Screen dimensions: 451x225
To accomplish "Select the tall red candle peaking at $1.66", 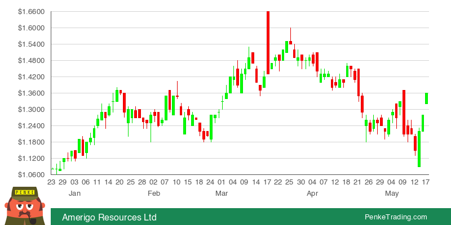I will point(268,43).
